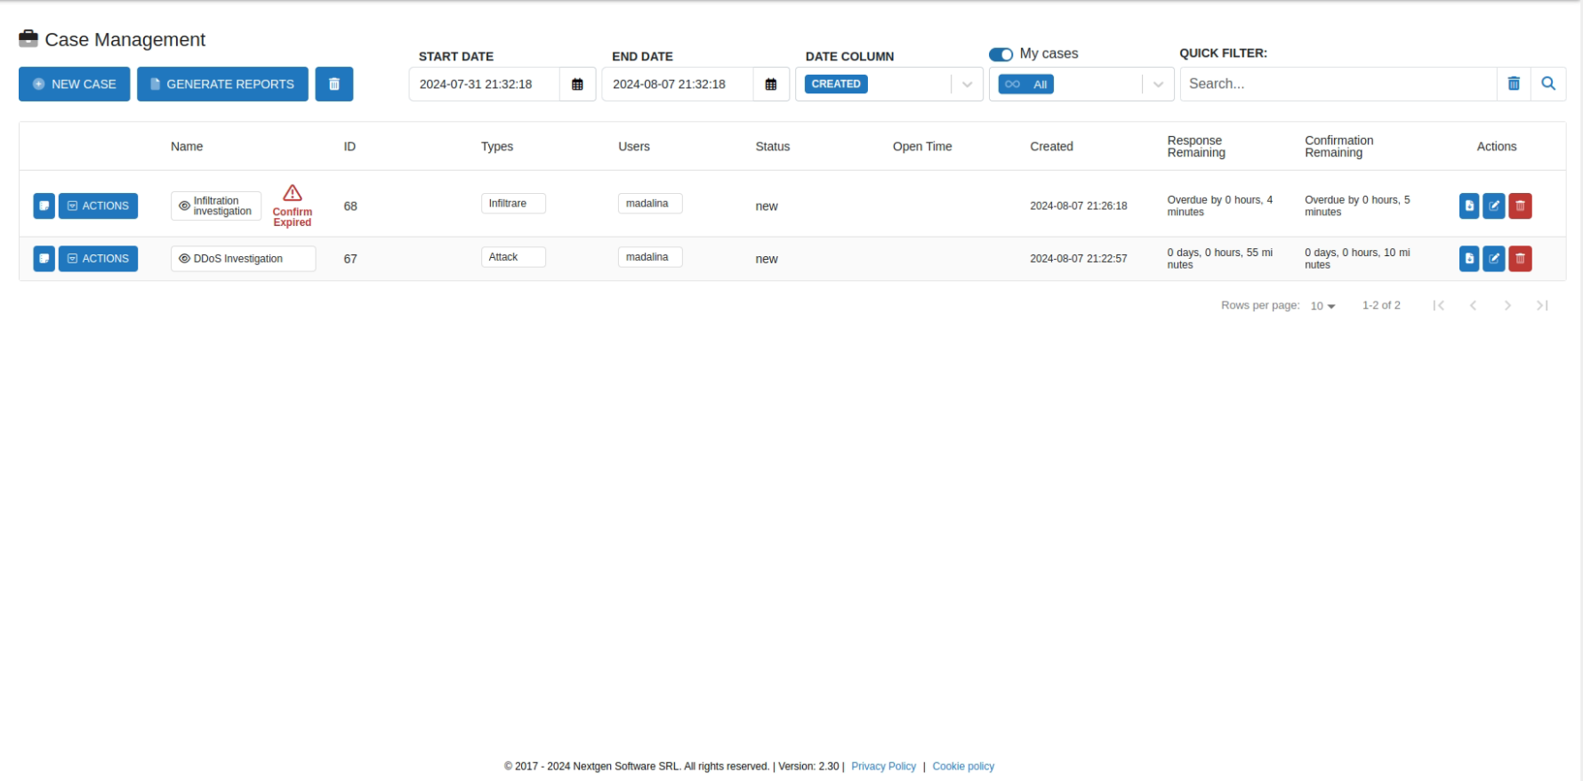
Task: Open the End Date calendar picker
Action: click(x=771, y=84)
